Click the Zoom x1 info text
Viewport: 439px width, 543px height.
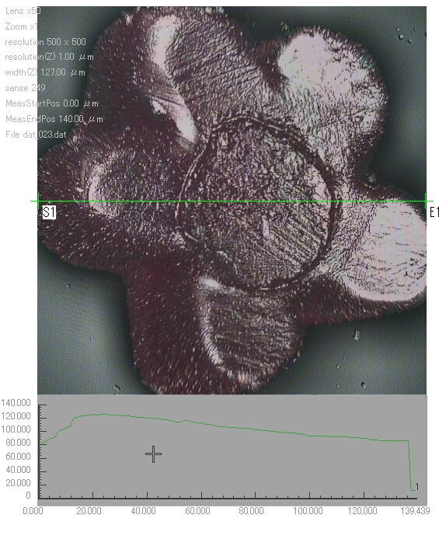pos(21,26)
